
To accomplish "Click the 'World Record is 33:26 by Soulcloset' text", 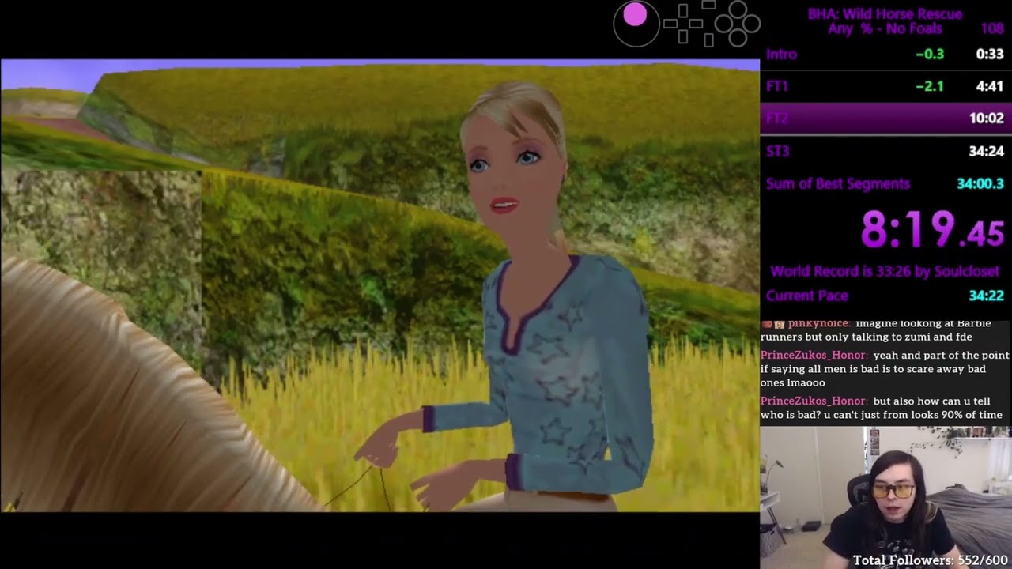I will [885, 271].
